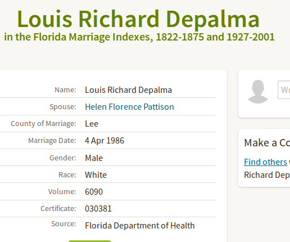Click the Spouse field label

63,107
